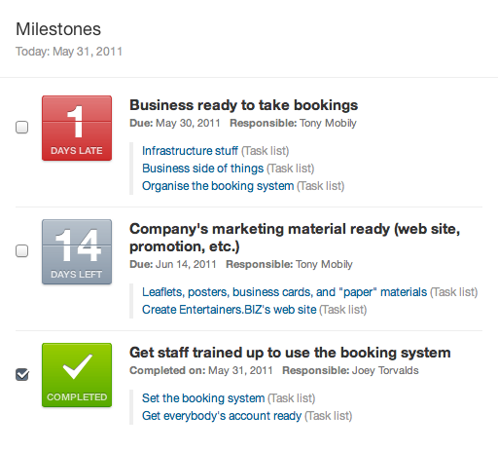This screenshot has width=498, height=451.
Task: Click the Milestones page heading
Action: click(58, 29)
